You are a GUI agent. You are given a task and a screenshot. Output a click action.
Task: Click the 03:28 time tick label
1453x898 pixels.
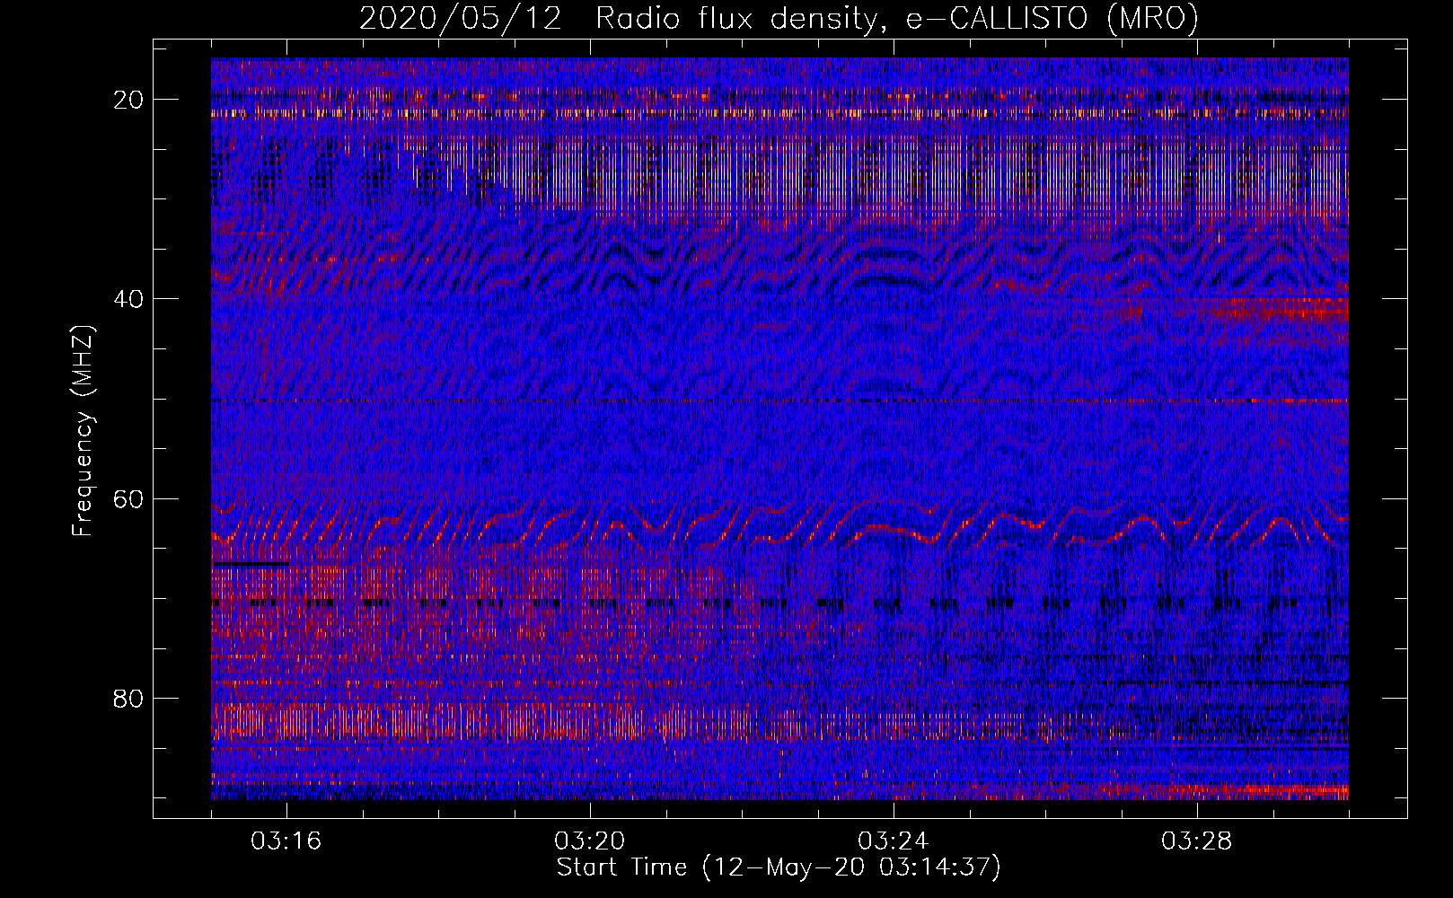1197,841
